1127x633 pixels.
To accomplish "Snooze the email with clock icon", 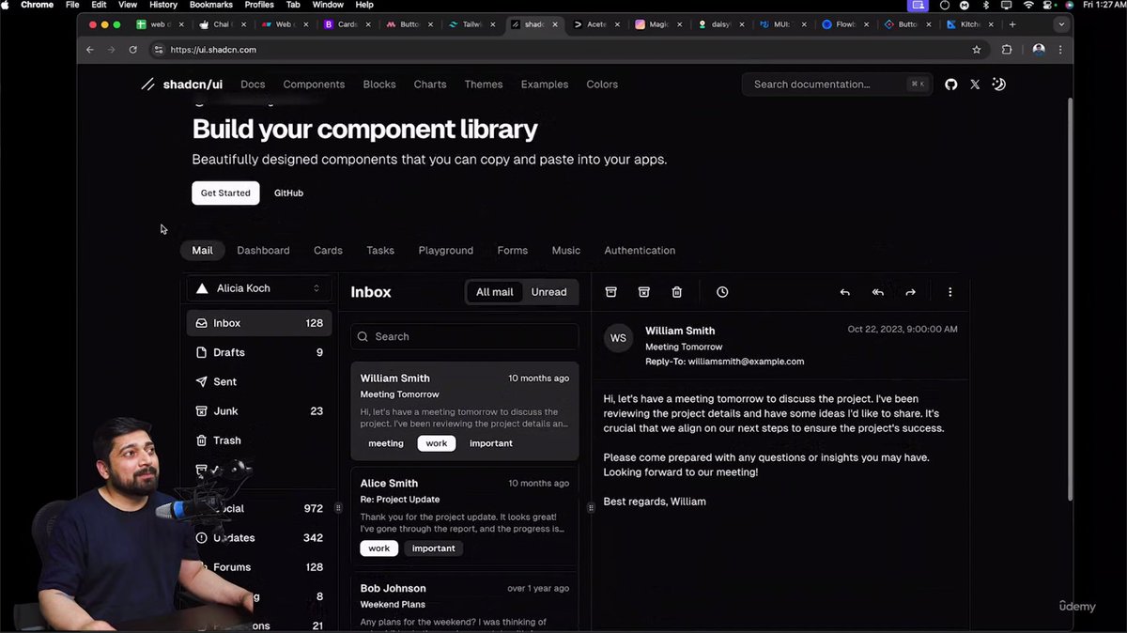I will click(722, 292).
